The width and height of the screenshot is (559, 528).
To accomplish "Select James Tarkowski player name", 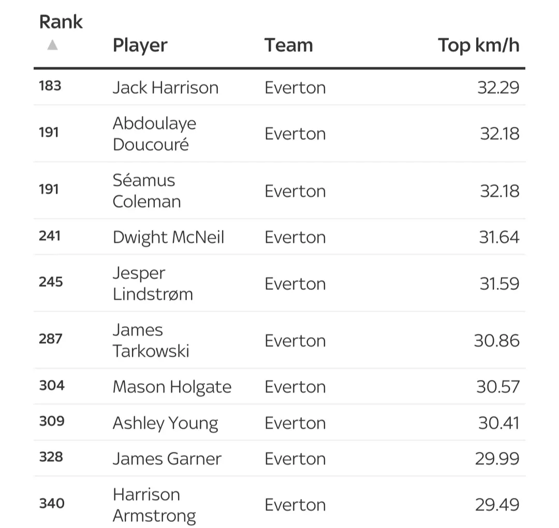I will click(151, 340).
